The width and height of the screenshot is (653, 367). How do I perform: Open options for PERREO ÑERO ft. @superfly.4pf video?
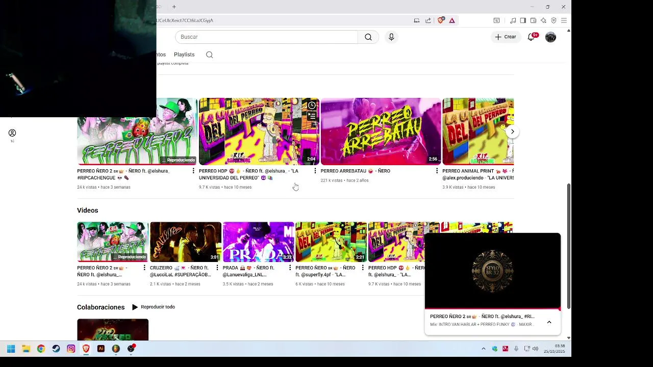[x=363, y=268]
